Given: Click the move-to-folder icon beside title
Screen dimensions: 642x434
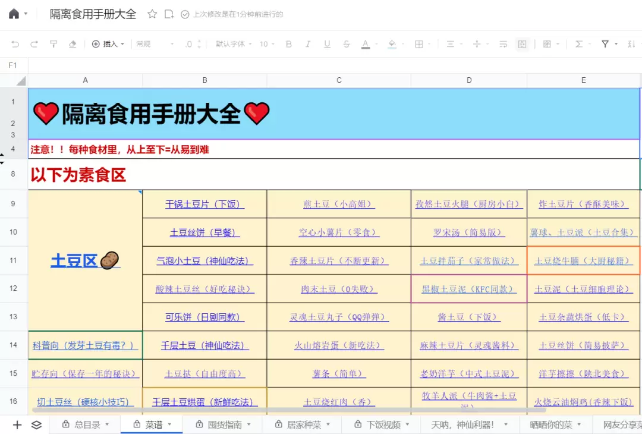Looking at the screenshot, I should [169, 14].
